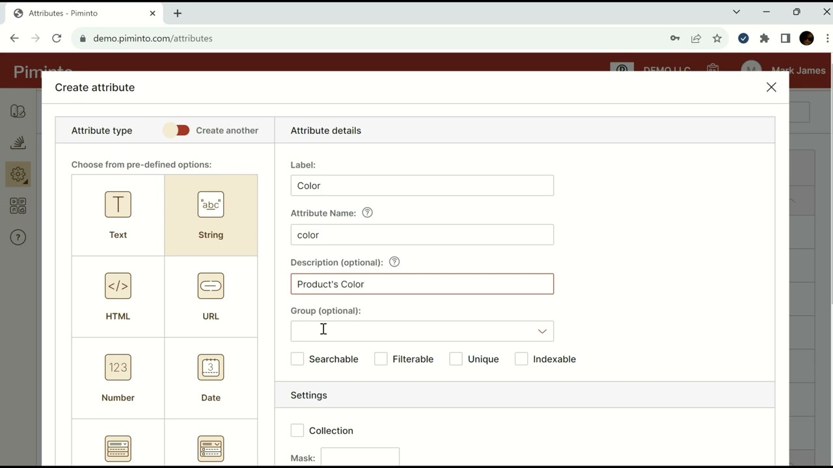The width and height of the screenshot is (833, 468).
Task: Toggle the Create another switch
Action: click(x=176, y=130)
